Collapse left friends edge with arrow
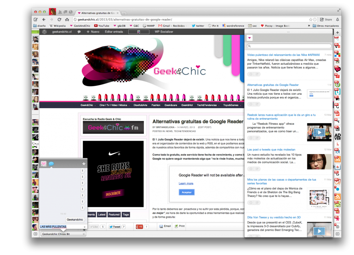This screenshot has height=255, width=354. pos(36,234)
